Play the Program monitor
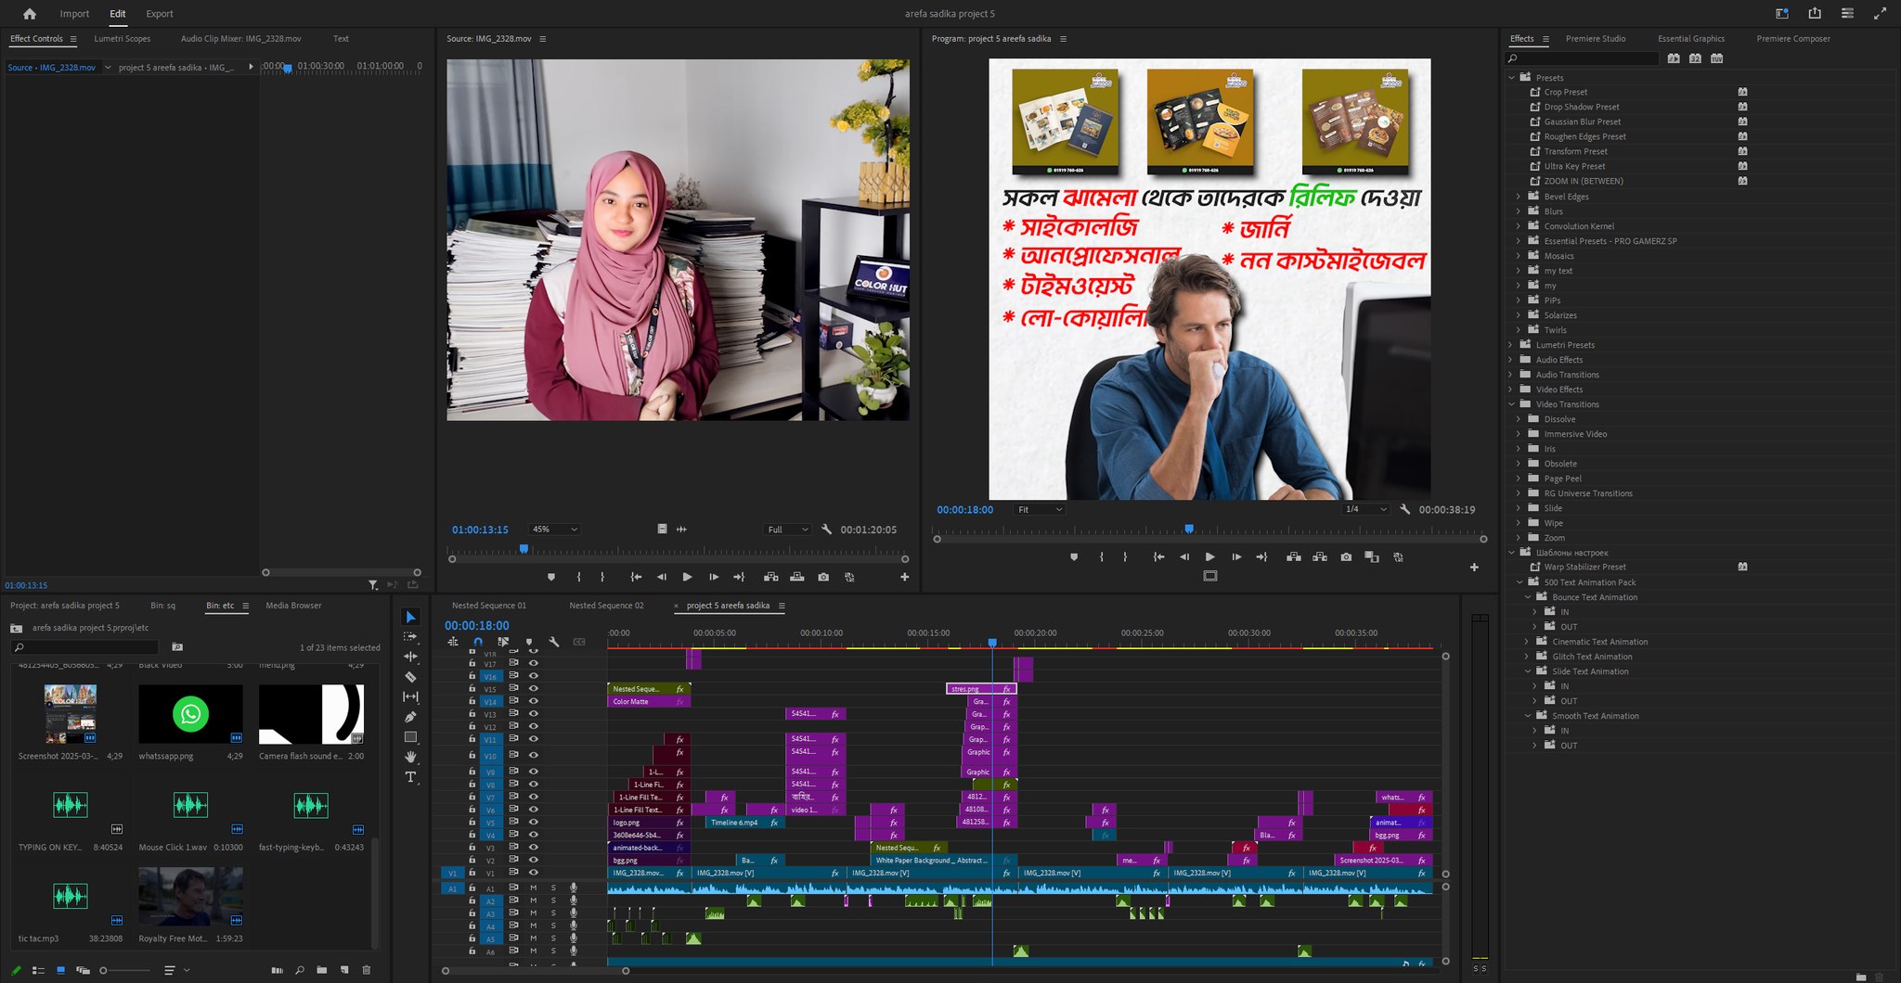Viewport: 1901px width, 983px height. [x=1209, y=556]
